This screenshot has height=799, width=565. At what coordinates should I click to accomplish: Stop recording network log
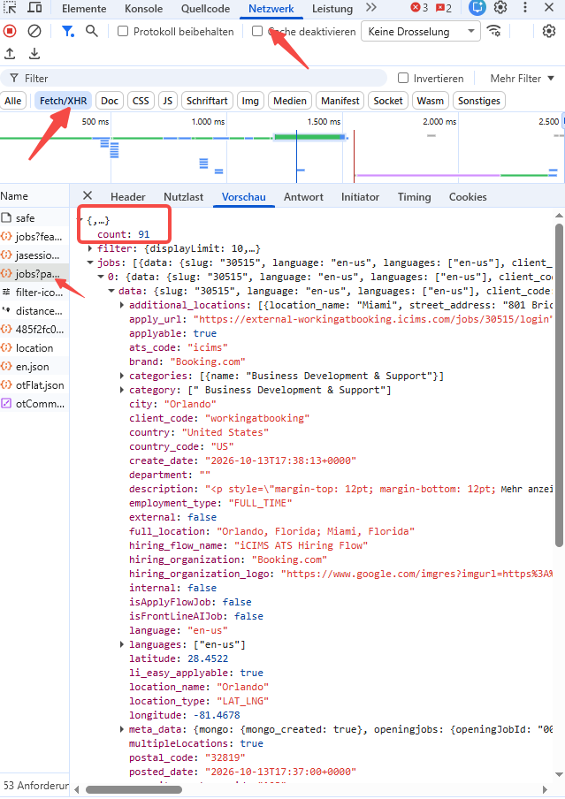tap(10, 32)
